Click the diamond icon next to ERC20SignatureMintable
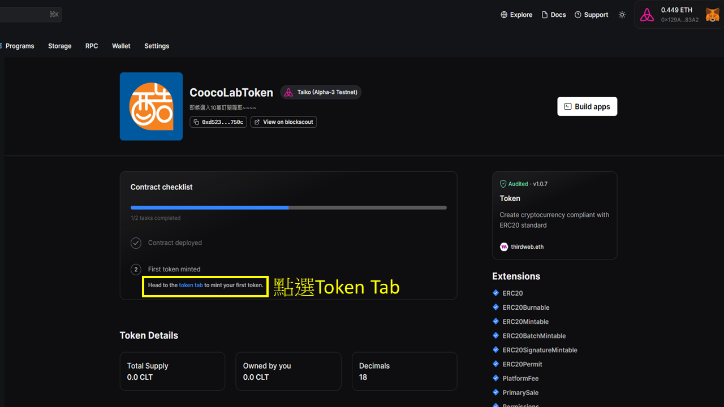 (x=496, y=349)
